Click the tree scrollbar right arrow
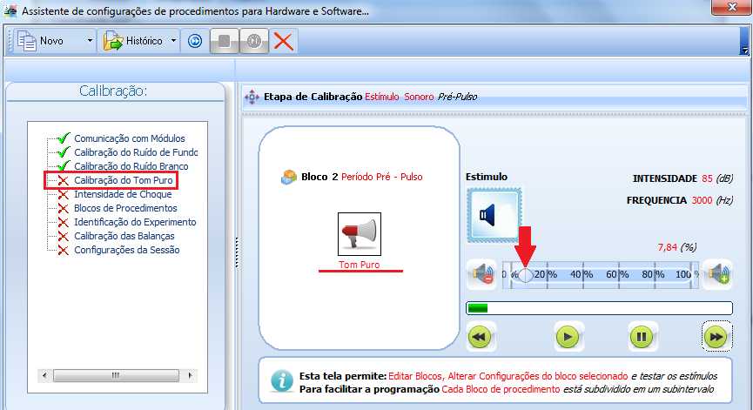Viewport: 753px width, 410px height. click(190, 375)
